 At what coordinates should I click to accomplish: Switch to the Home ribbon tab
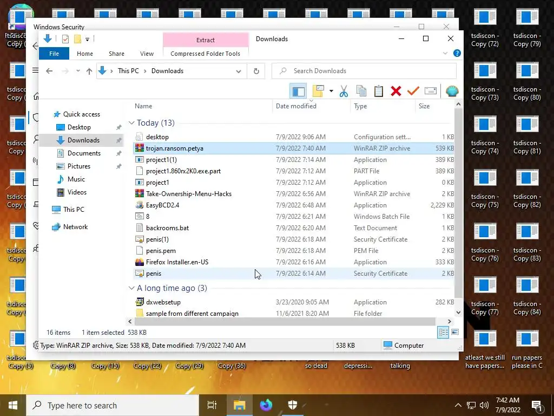(85, 54)
